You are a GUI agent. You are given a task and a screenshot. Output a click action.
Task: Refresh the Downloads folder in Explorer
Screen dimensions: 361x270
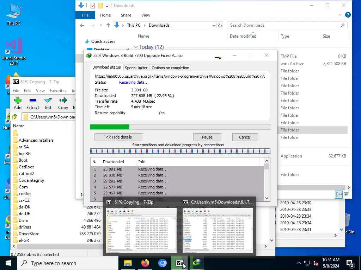tap(220, 25)
